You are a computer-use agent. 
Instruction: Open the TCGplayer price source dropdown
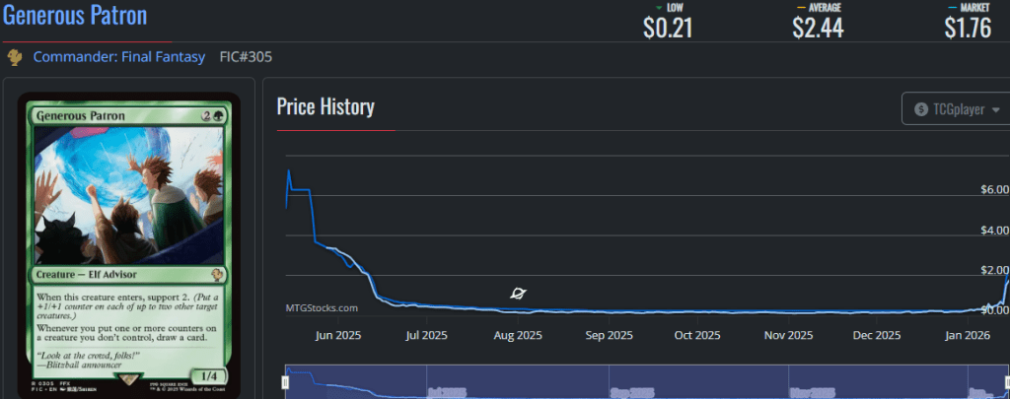pos(956,109)
